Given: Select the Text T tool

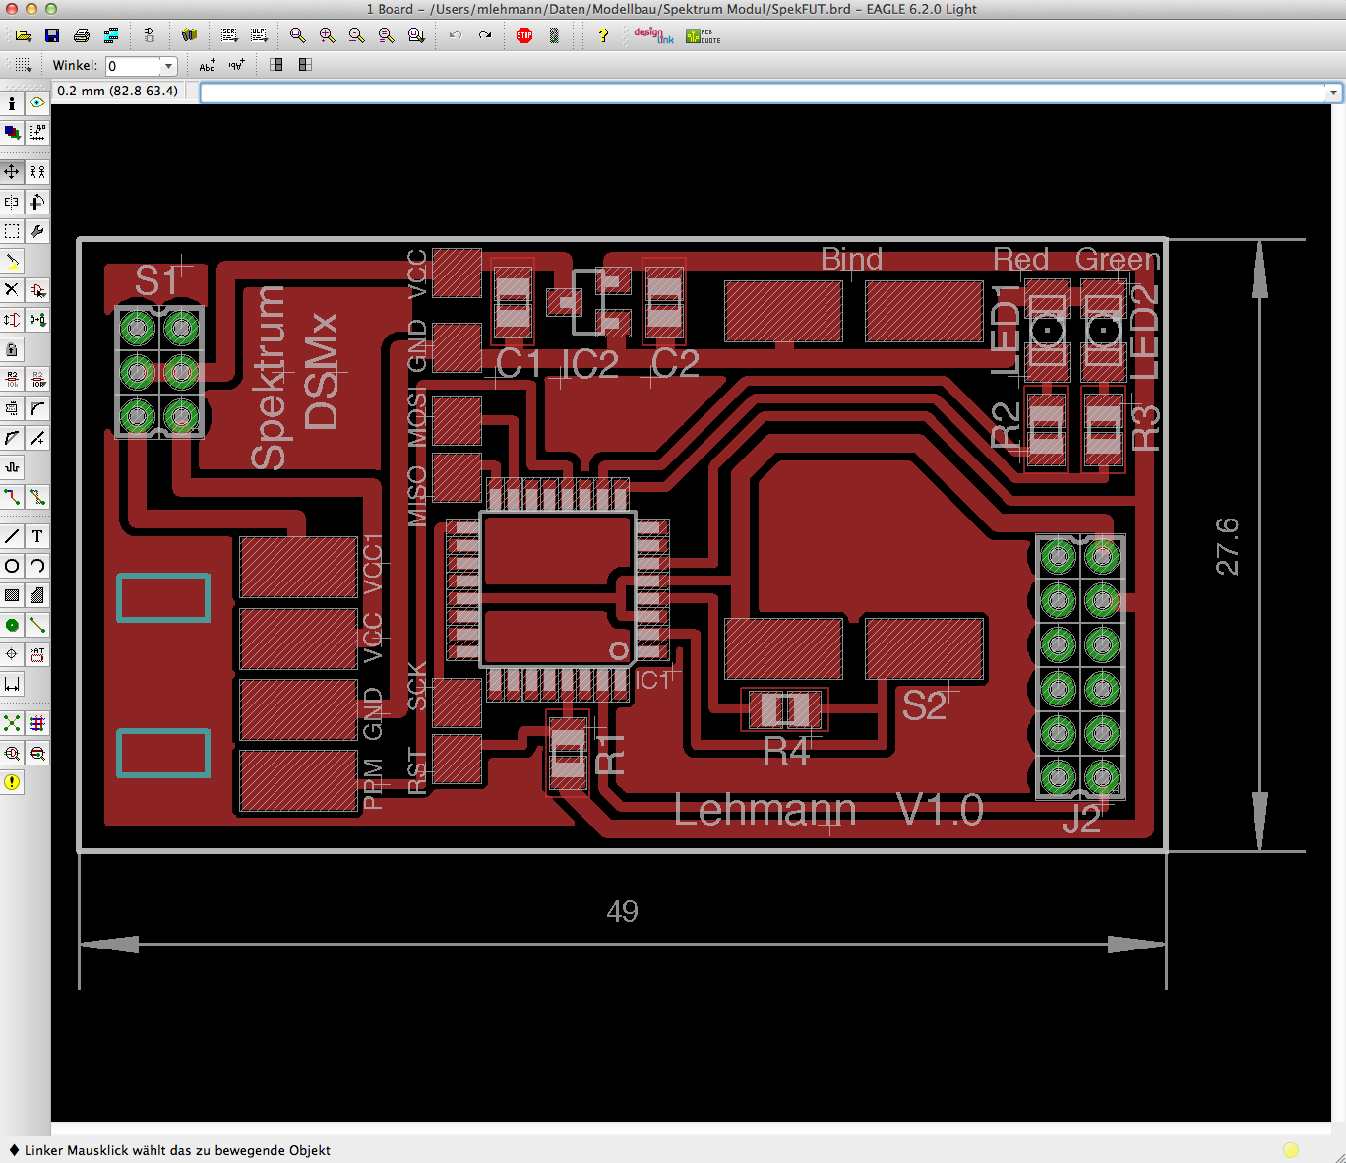Looking at the screenshot, I should coord(37,536).
